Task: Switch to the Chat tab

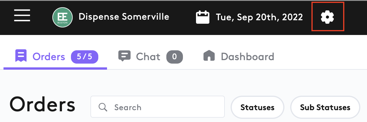Action: pyautogui.click(x=148, y=57)
